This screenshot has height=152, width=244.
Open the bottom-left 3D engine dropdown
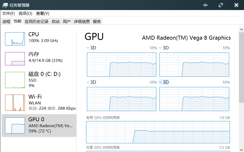click(x=91, y=82)
